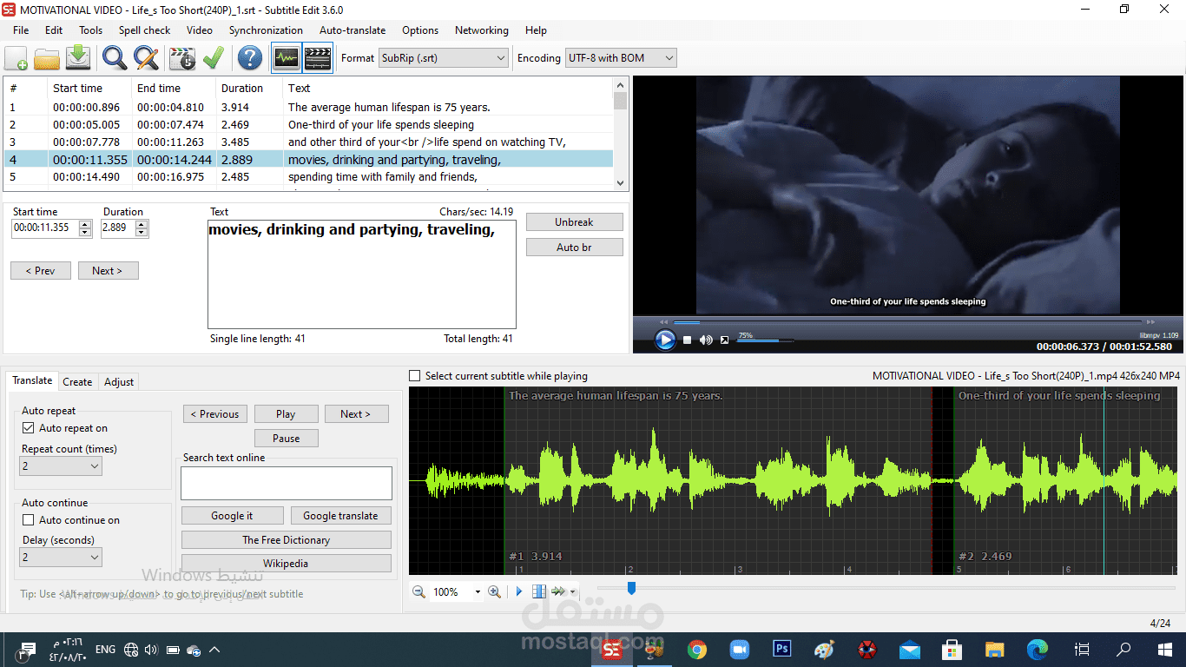Click the video volume 75% slider
This screenshot has height=667, width=1186.
coord(764,340)
